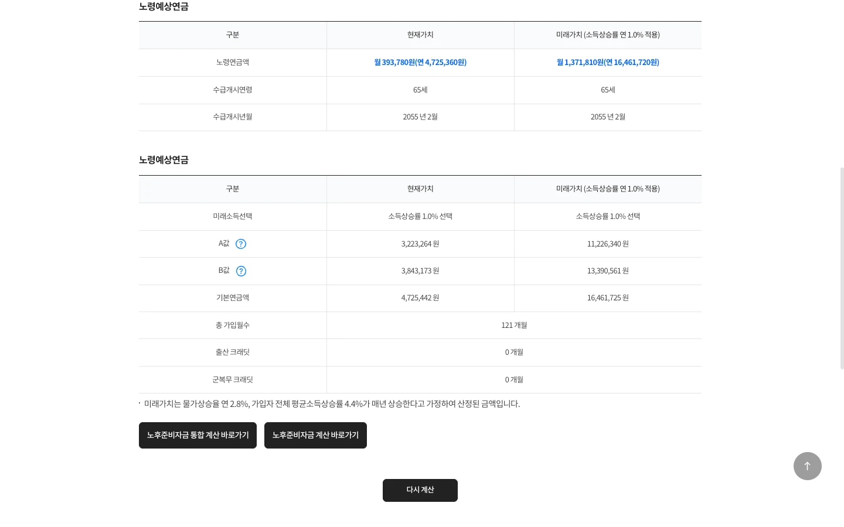Click the 수급개시년월 row label

click(233, 117)
